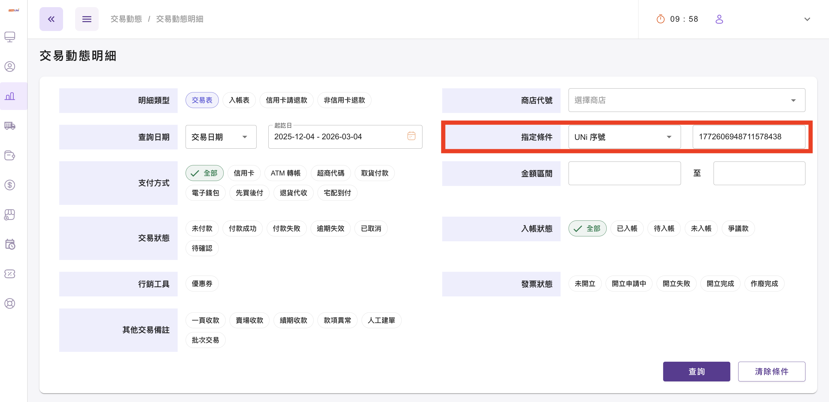This screenshot has width=829, height=402.
Task: Open the 選擇商店 merchant dropdown
Action: point(687,100)
